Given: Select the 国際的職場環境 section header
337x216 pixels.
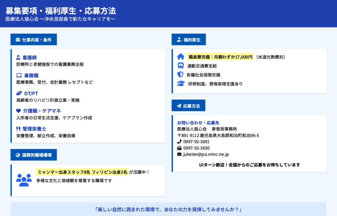Looking at the screenshot, I should [34, 155].
